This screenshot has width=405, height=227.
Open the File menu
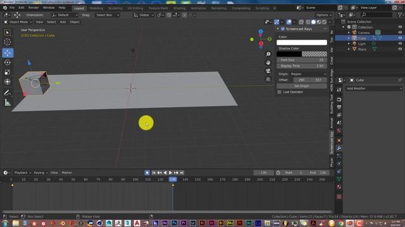(12, 8)
